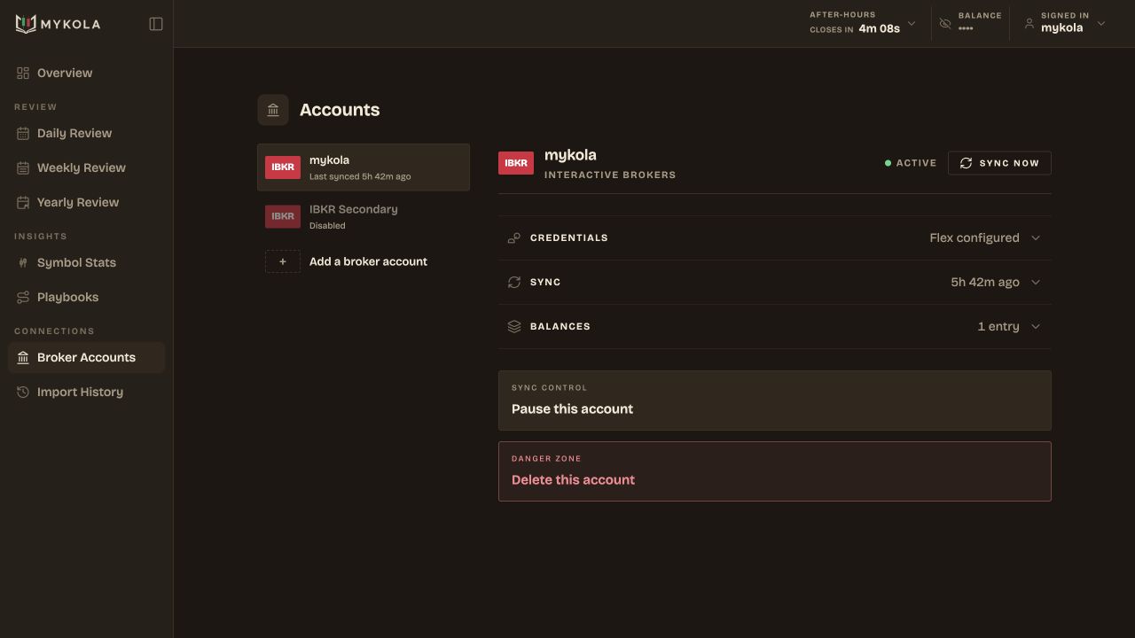1135x638 pixels.
Task: Expand the Credentials section
Action: point(775,237)
